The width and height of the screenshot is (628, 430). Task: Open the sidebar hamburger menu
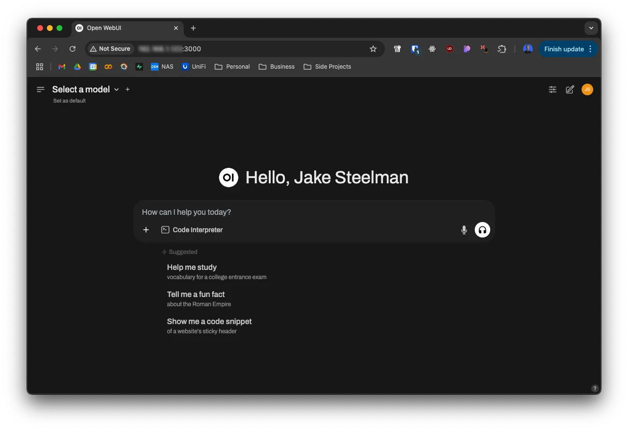(x=41, y=89)
